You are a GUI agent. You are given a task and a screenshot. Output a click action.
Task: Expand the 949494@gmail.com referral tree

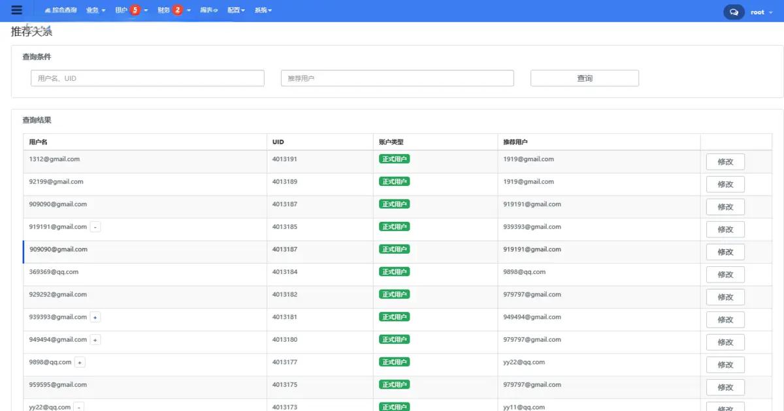[95, 340]
